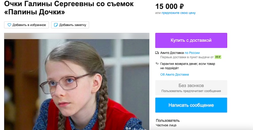The width and height of the screenshot is (253, 130).
Task: Follow the предложите свою цену link
Action: click(178, 13)
